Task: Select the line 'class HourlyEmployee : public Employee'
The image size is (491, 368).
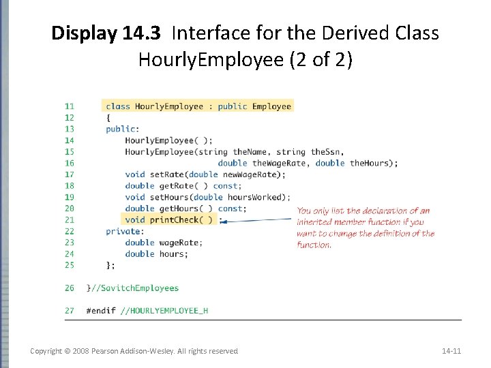Action: pyautogui.click(x=198, y=106)
